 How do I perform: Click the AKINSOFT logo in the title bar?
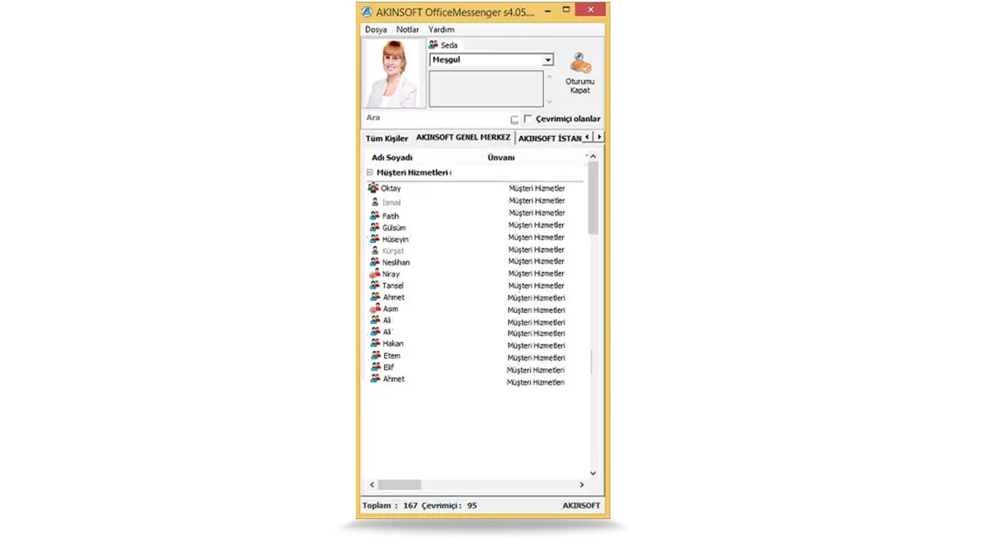(367, 11)
